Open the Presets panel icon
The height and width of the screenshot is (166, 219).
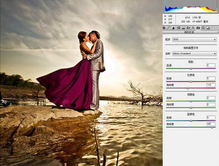coord(203,28)
